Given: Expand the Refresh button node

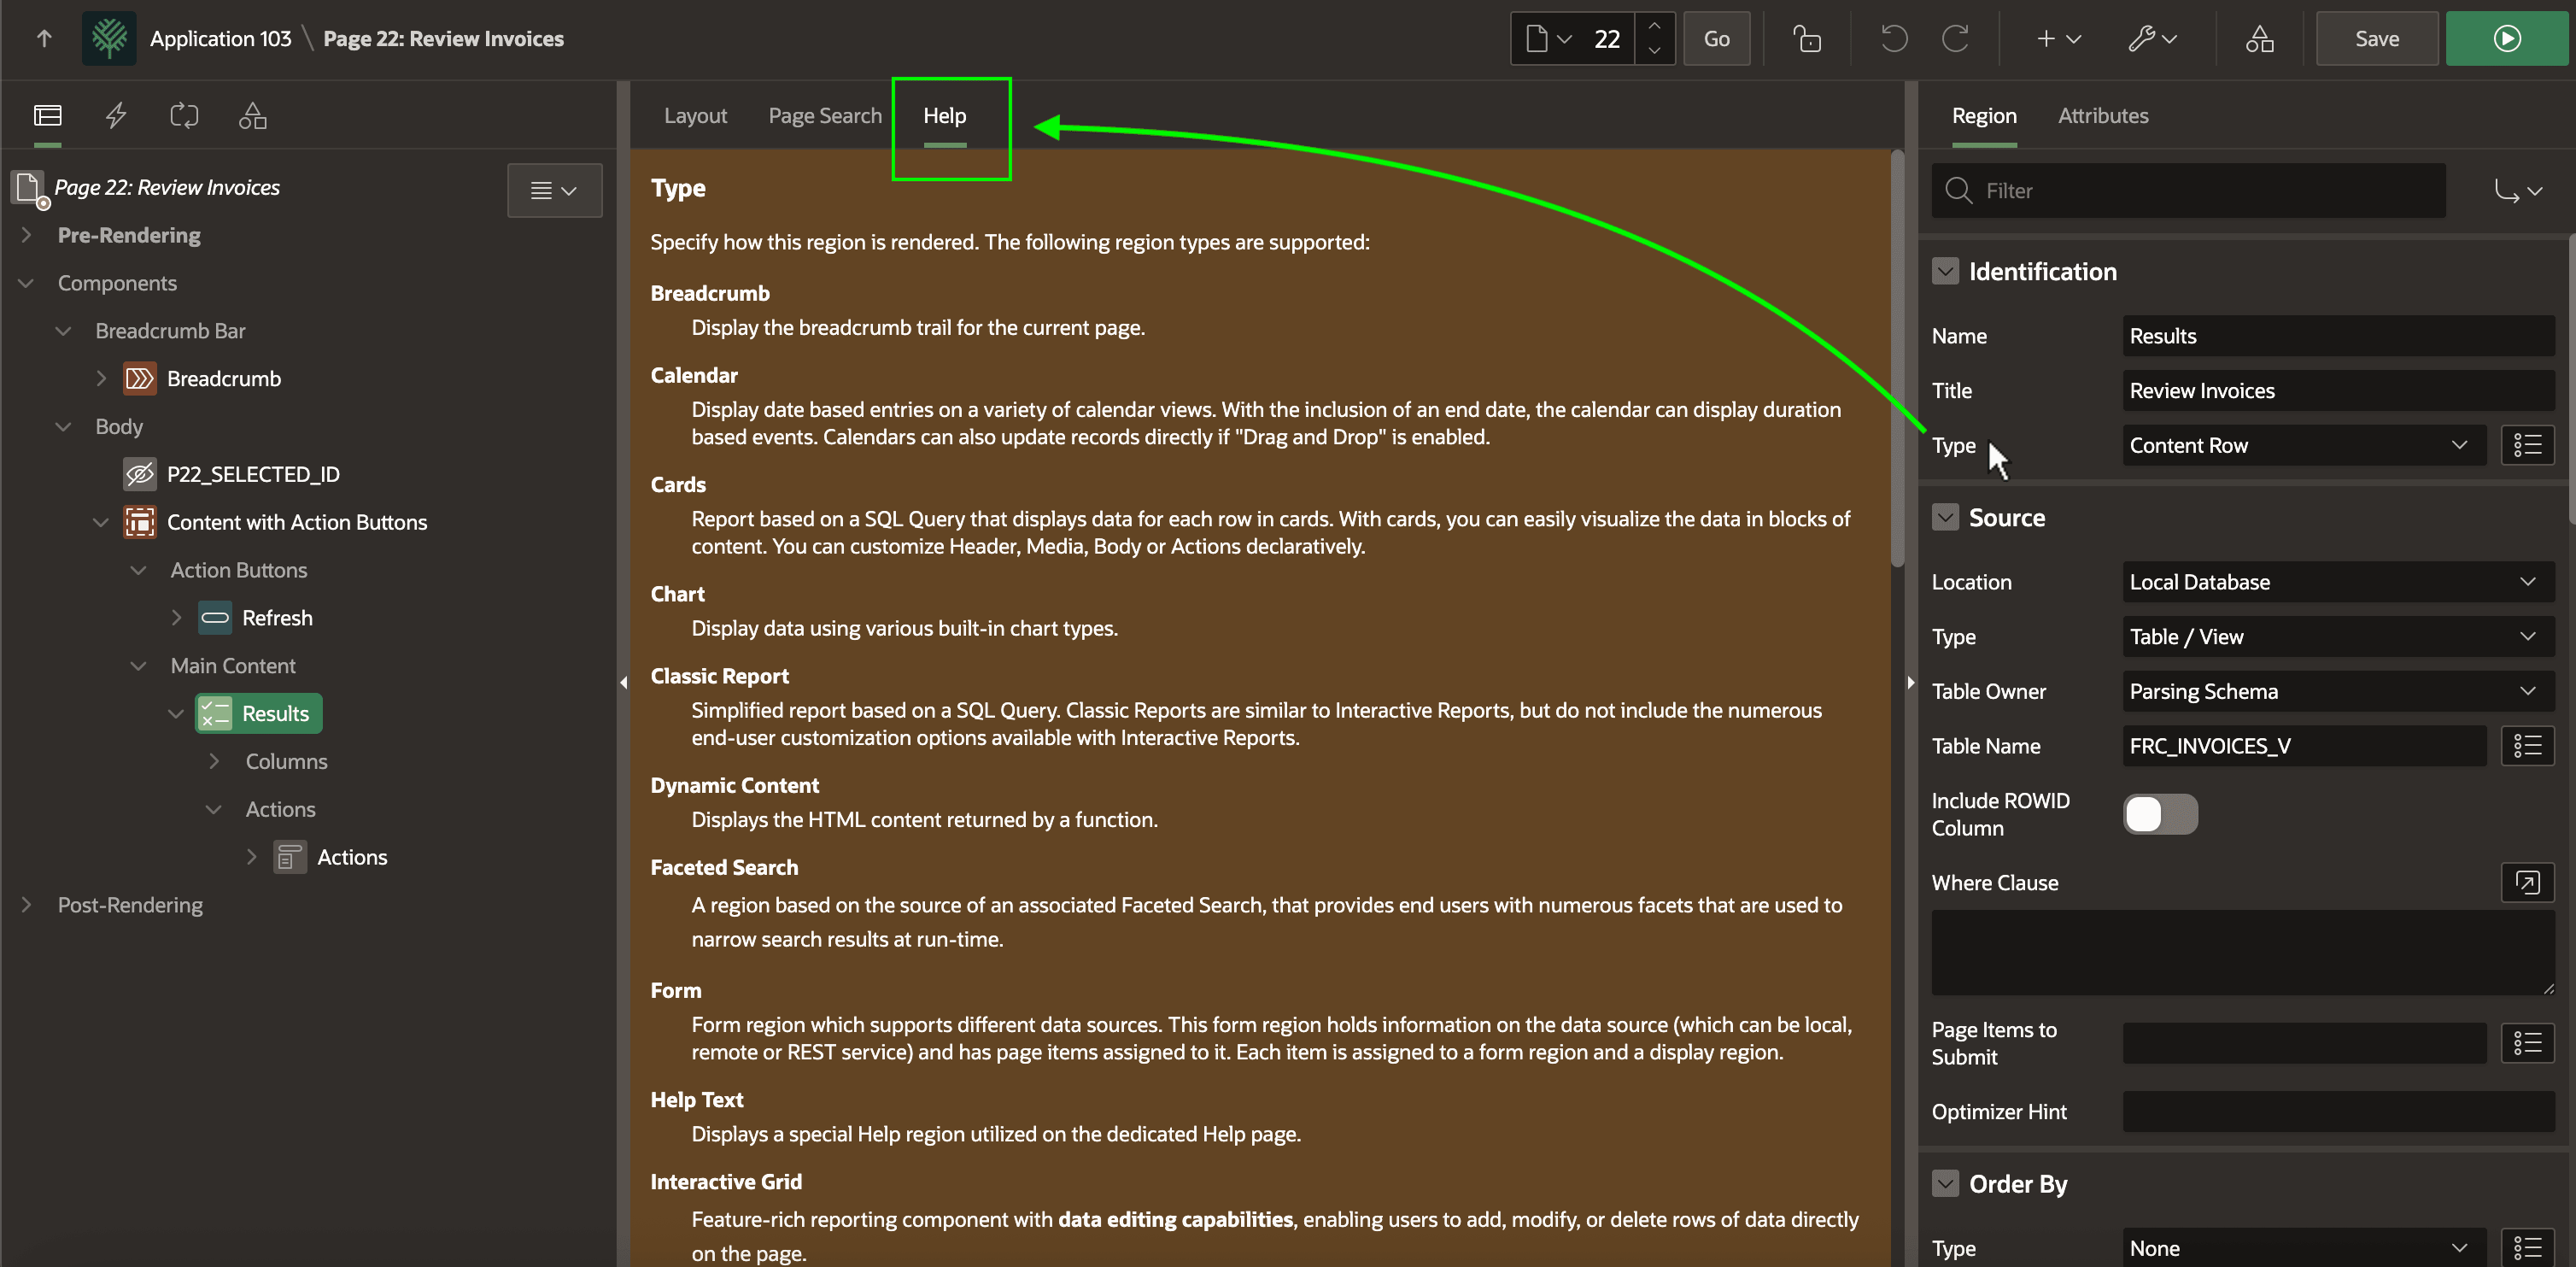Looking at the screenshot, I should point(176,618).
